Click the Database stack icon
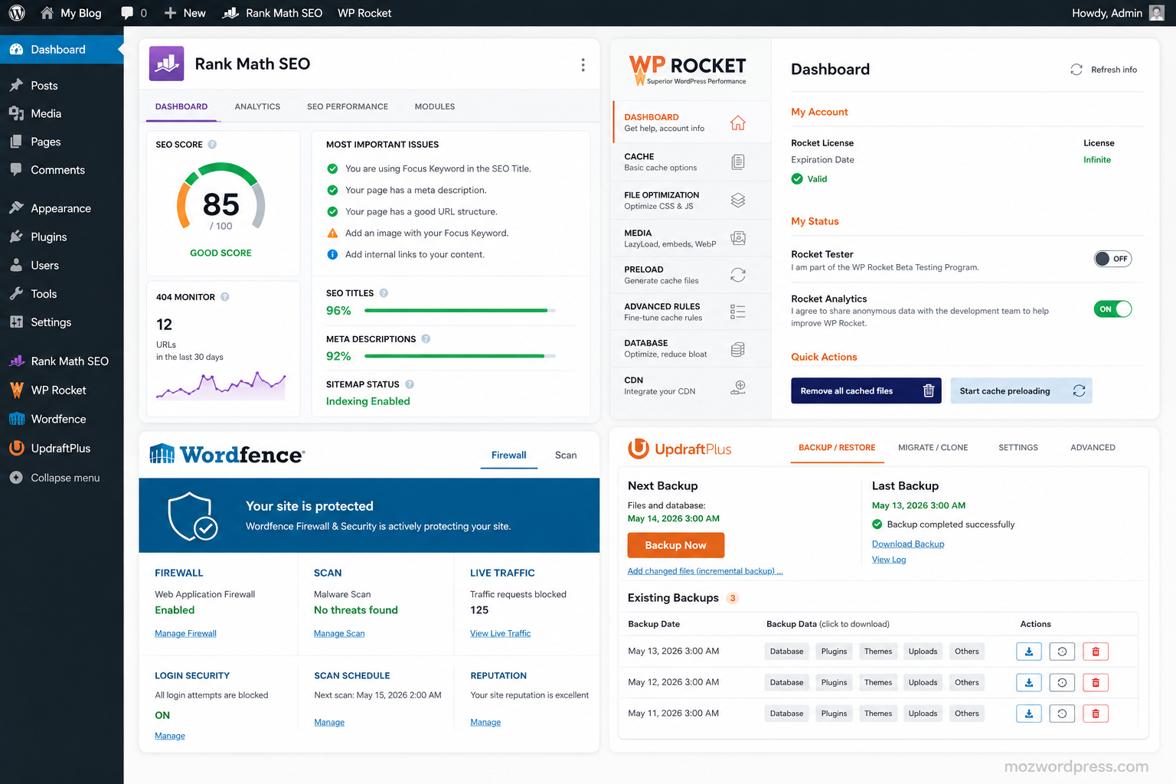Screen dimensions: 1176x784 [737, 349]
